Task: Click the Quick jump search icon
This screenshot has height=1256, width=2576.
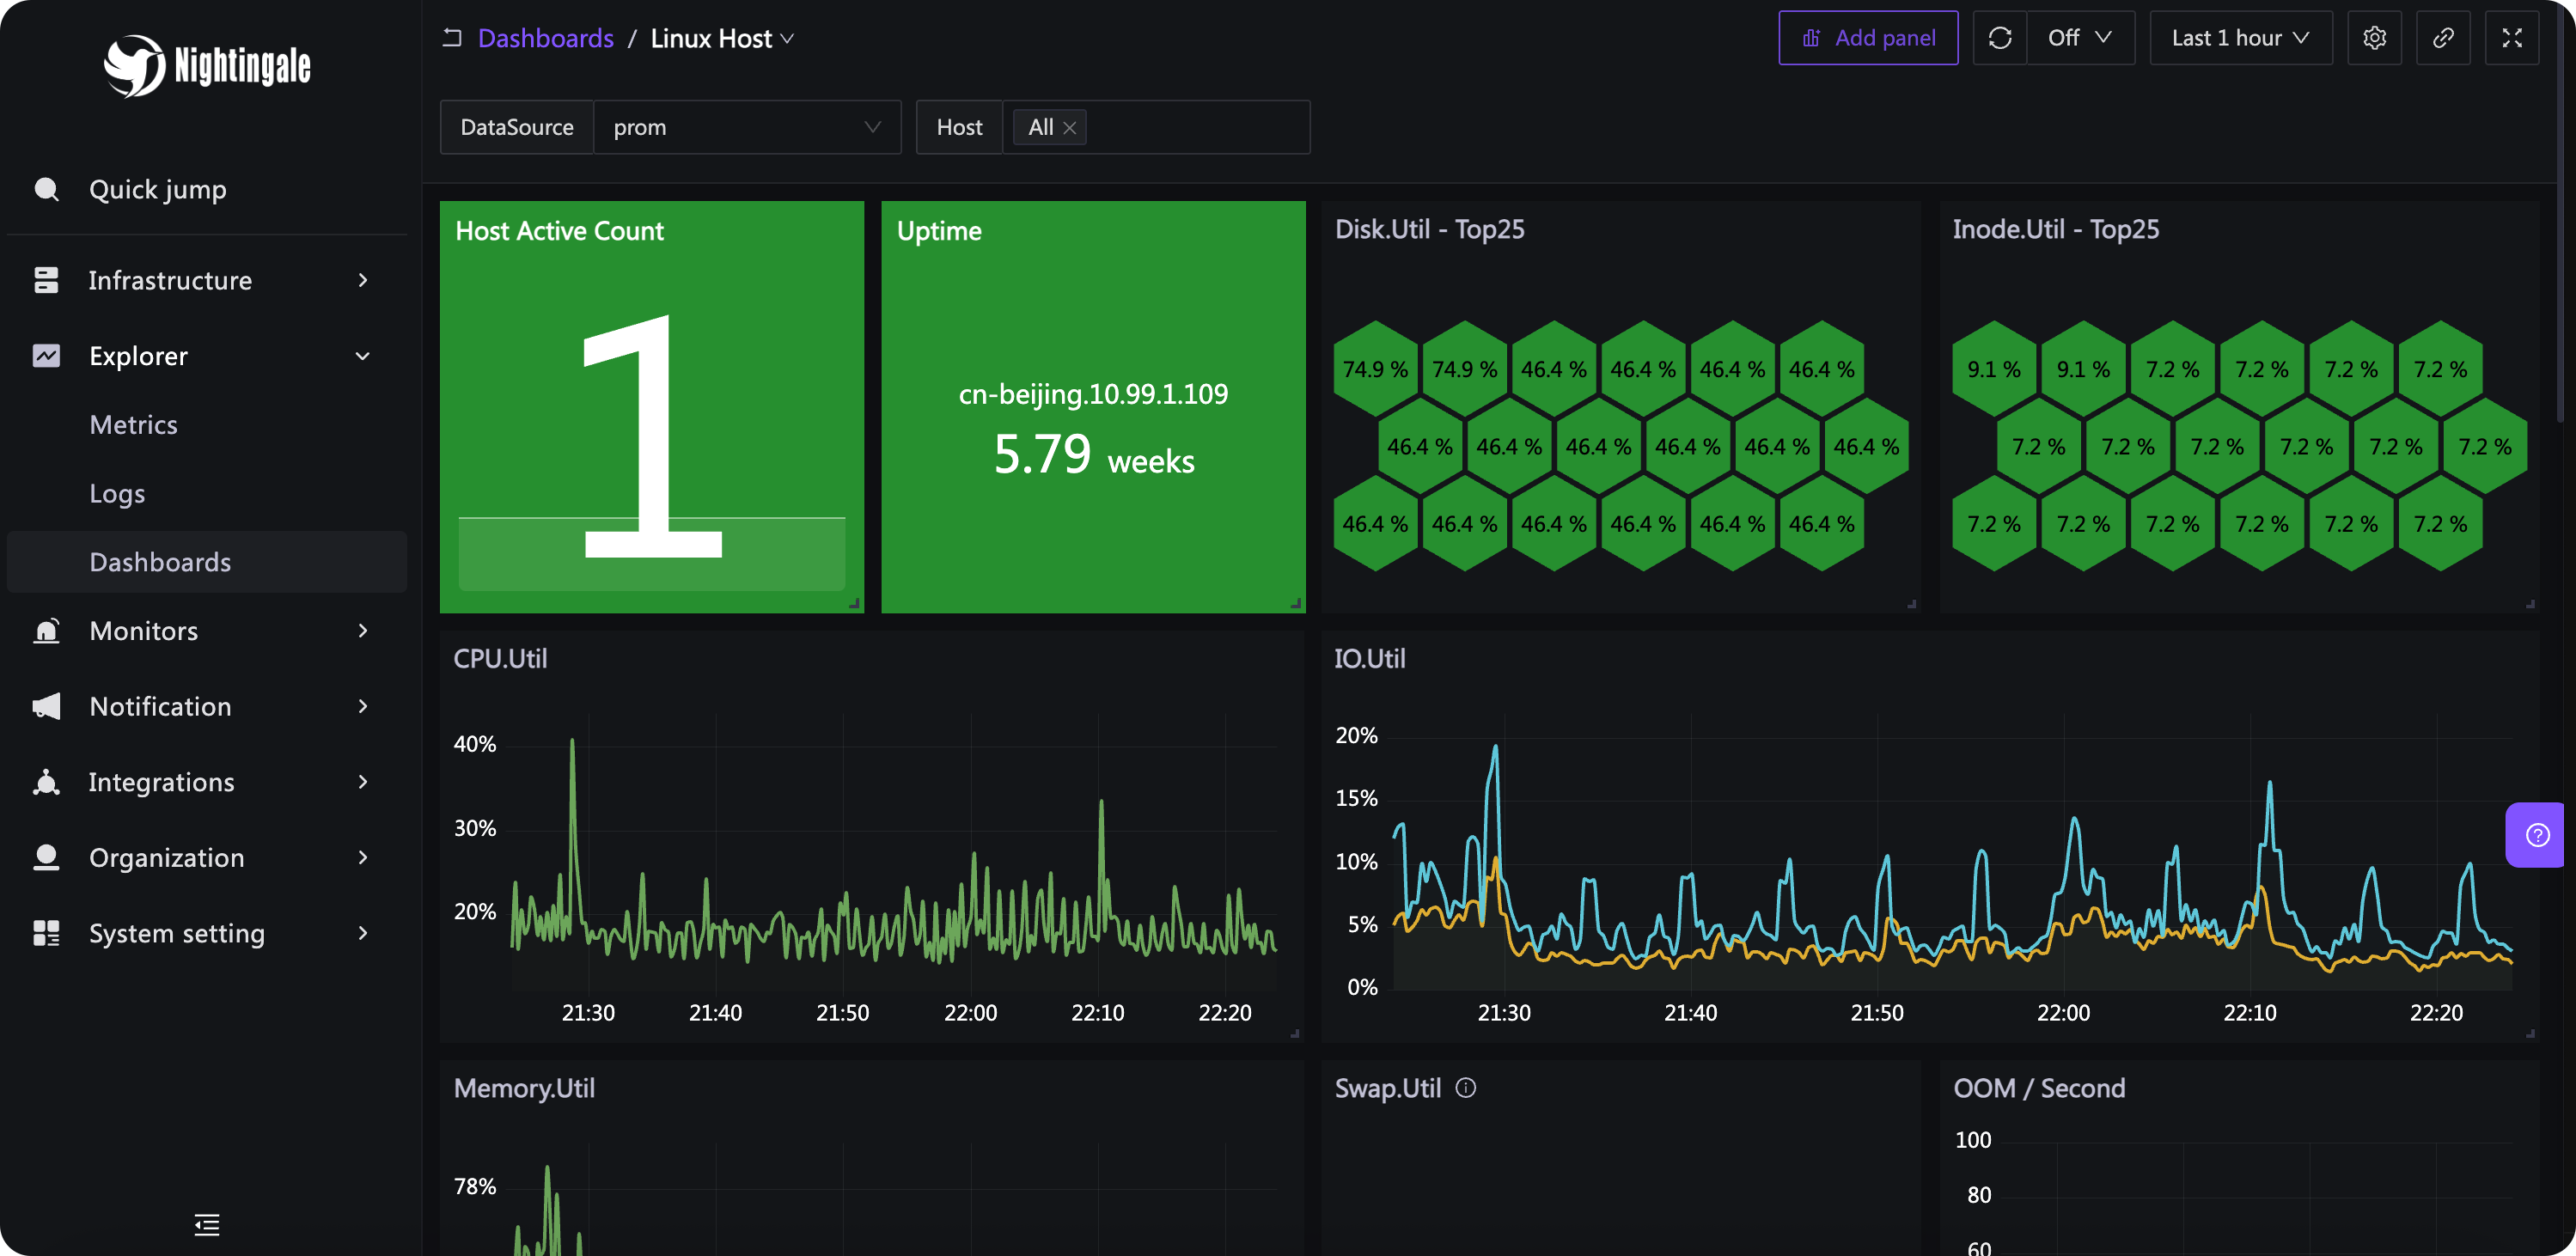Action: [x=47, y=189]
